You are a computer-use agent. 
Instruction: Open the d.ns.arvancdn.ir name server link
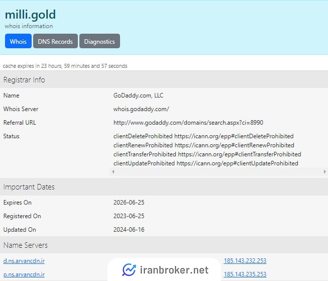(x=24, y=261)
